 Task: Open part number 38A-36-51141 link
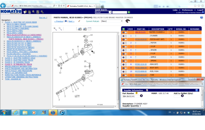point(140,32)
